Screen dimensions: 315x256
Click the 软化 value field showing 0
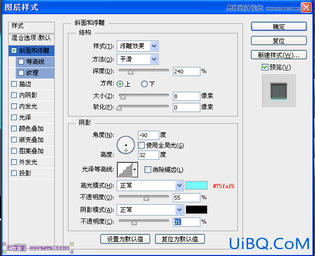(187, 107)
